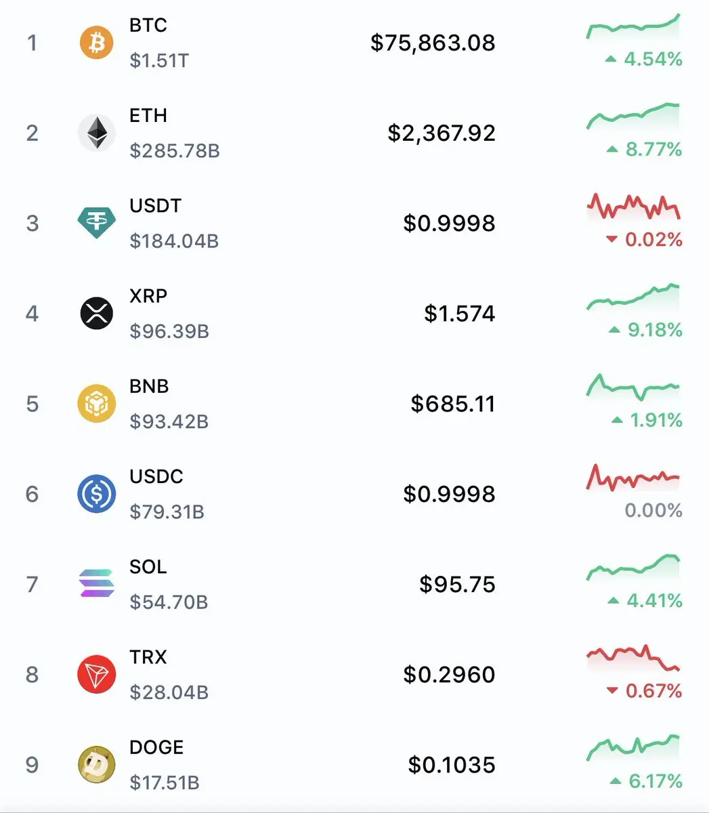709x813 pixels.
Task: Click the Dogecoin dog icon
Action: point(97,764)
